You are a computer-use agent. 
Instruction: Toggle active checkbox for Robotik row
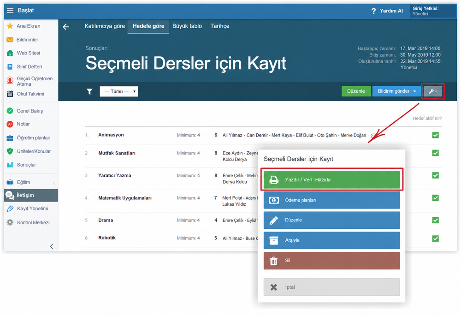pos(436,238)
